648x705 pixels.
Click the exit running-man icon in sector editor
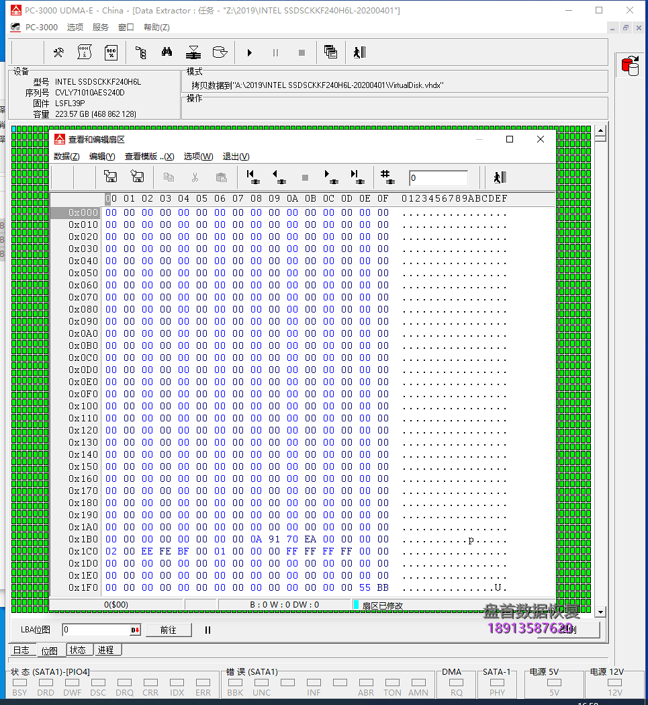pyautogui.click(x=500, y=177)
